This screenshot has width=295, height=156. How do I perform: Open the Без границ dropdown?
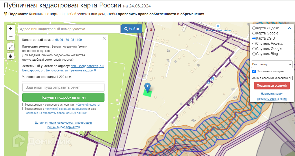pyautogui.click(x=272, y=64)
